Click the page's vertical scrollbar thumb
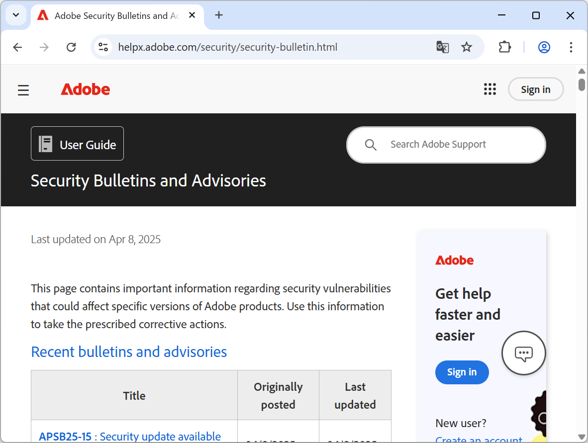The height and width of the screenshot is (443, 588). [582, 84]
